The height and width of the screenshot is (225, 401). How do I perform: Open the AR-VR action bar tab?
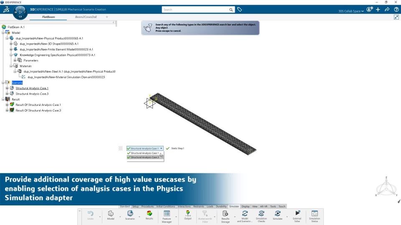click(x=264, y=206)
